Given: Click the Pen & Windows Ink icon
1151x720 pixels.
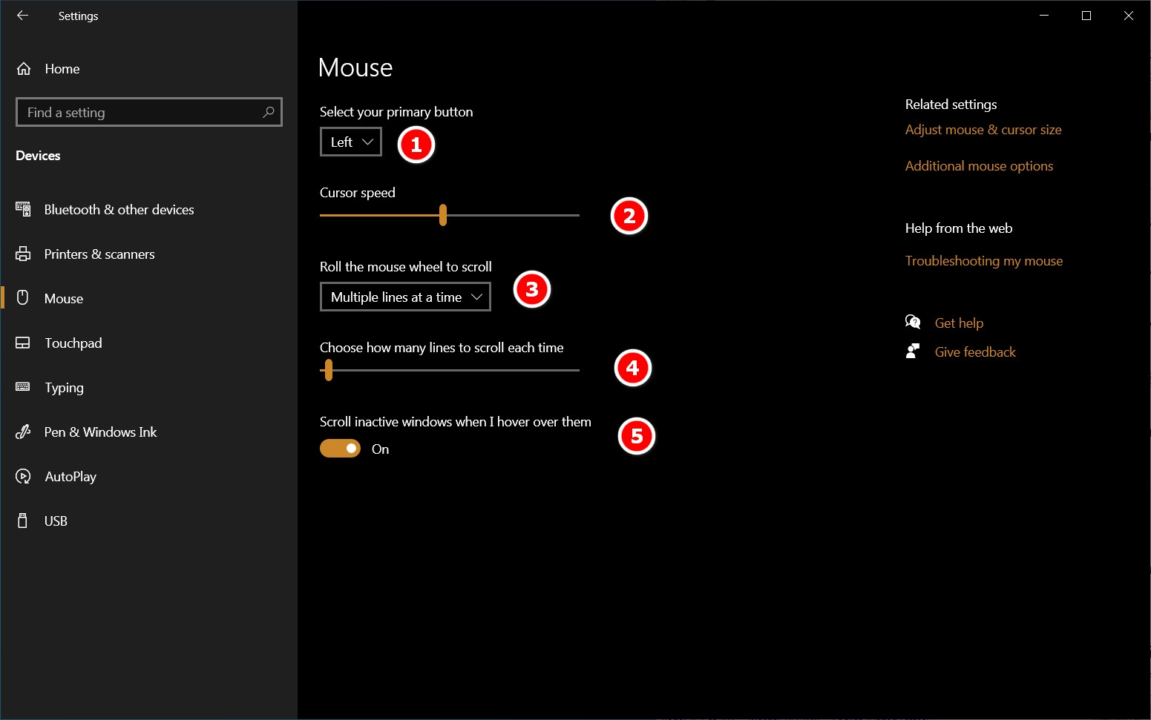Looking at the screenshot, I should (x=23, y=432).
